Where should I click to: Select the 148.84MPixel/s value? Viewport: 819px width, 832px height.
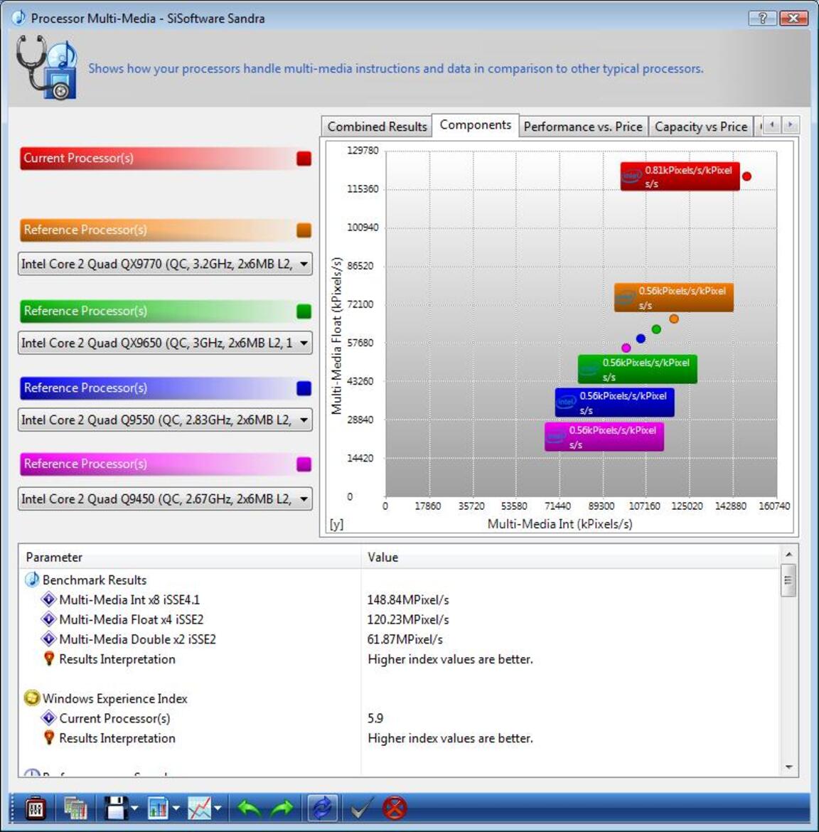[408, 599]
